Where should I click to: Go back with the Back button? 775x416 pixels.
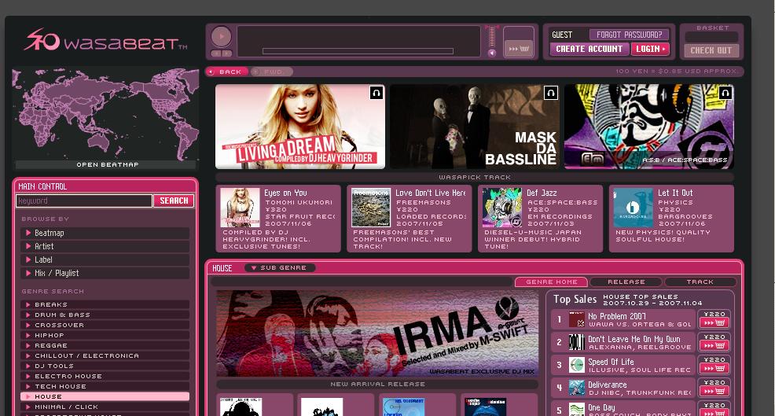(x=227, y=72)
